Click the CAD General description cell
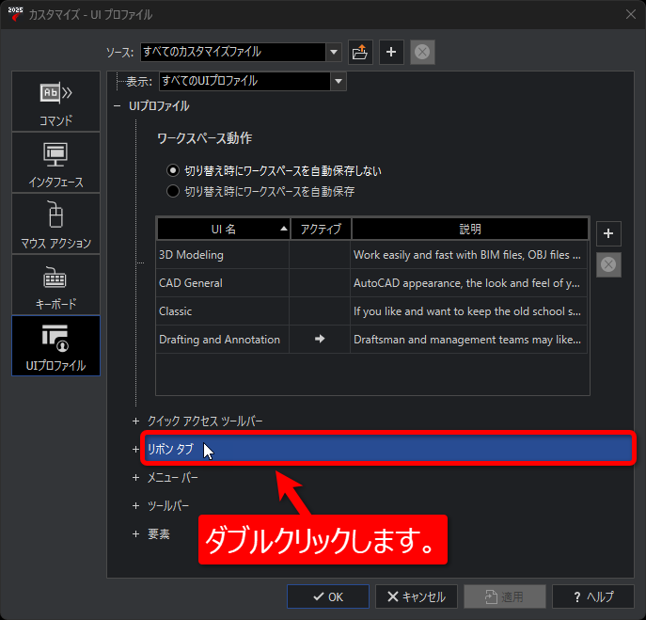This screenshot has width=646, height=620. pos(469,283)
